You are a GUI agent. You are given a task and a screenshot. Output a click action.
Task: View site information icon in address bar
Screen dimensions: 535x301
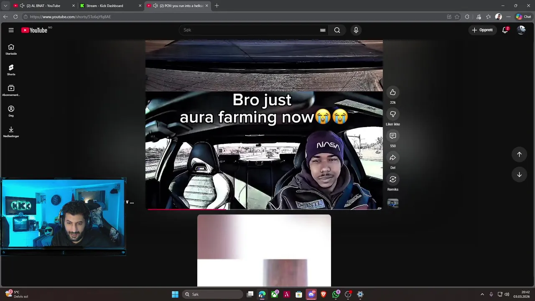pos(25,17)
